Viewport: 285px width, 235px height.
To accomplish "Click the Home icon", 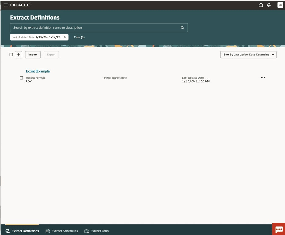I will coord(261,5).
